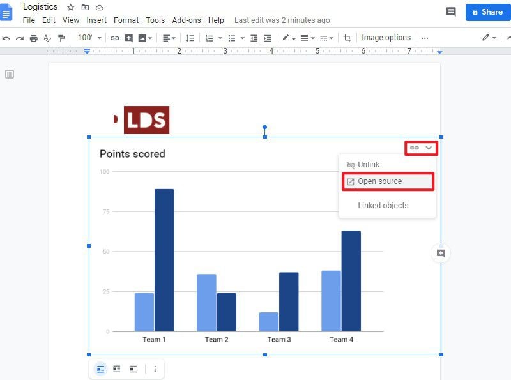The image size is (511, 380).
Task: Open Last edit was 2 minutes ago link
Action: click(x=282, y=20)
